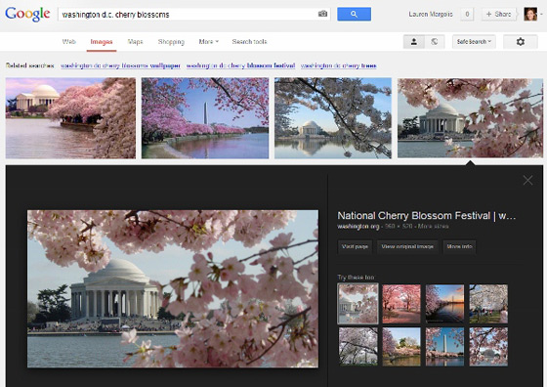Close the image preview panel
The height and width of the screenshot is (387, 547).
coord(527,180)
